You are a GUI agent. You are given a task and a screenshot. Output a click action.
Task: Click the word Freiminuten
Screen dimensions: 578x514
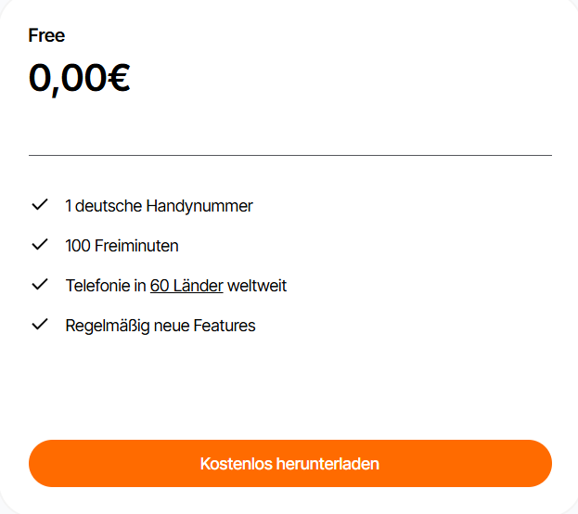(136, 246)
